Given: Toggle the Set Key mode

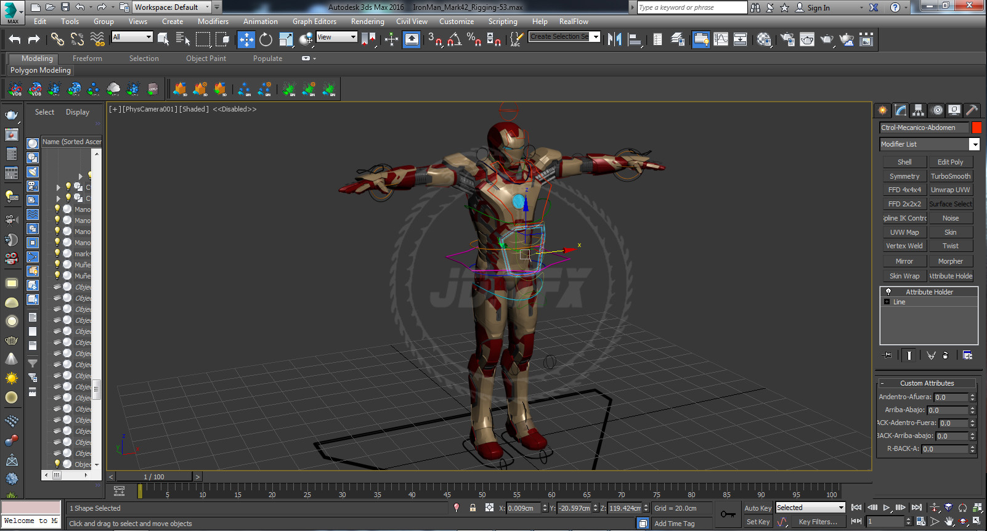Looking at the screenshot, I should point(758,522).
